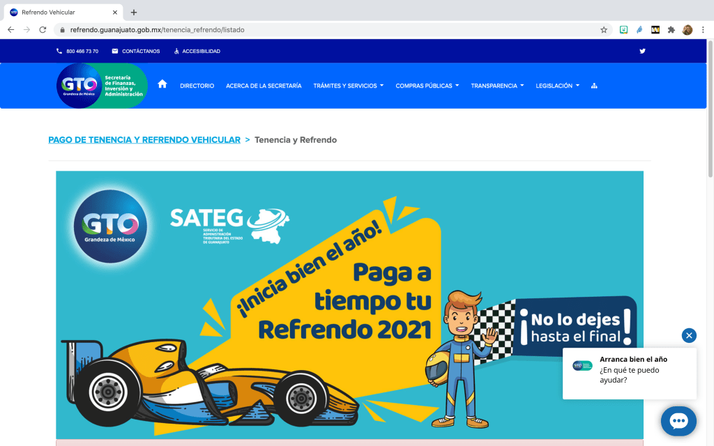Image resolution: width=714 pixels, height=446 pixels.
Task: Click the browser address bar
Action: pyautogui.click(x=314, y=30)
